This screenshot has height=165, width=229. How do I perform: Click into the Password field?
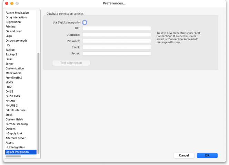pos(116,41)
